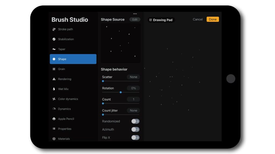Open the Rendering mountain icon
Screen dimensions: 275x154
tap(55, 79)
